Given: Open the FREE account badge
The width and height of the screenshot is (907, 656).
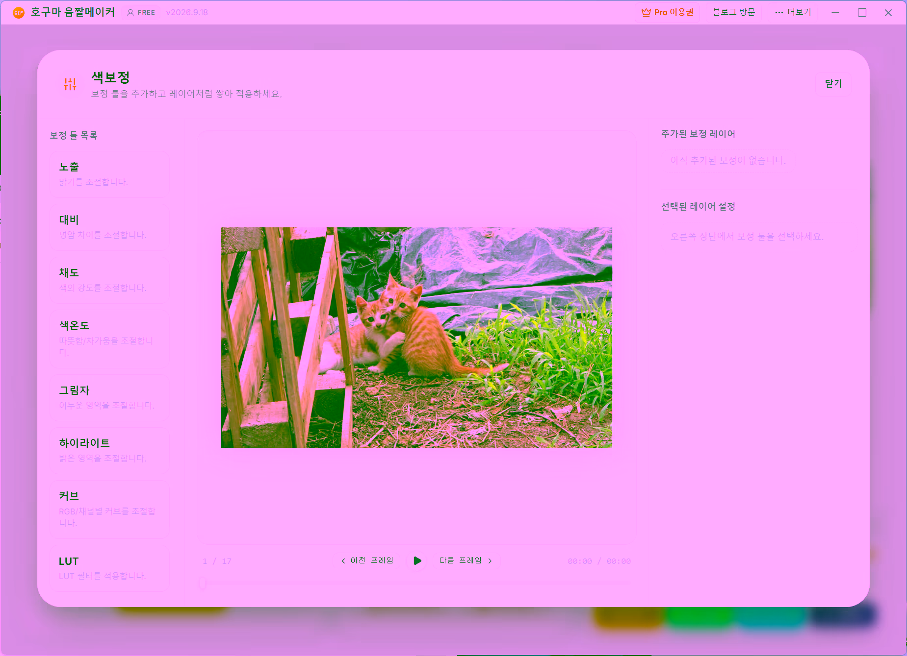Looking at the screenshot, I should 141,12.
